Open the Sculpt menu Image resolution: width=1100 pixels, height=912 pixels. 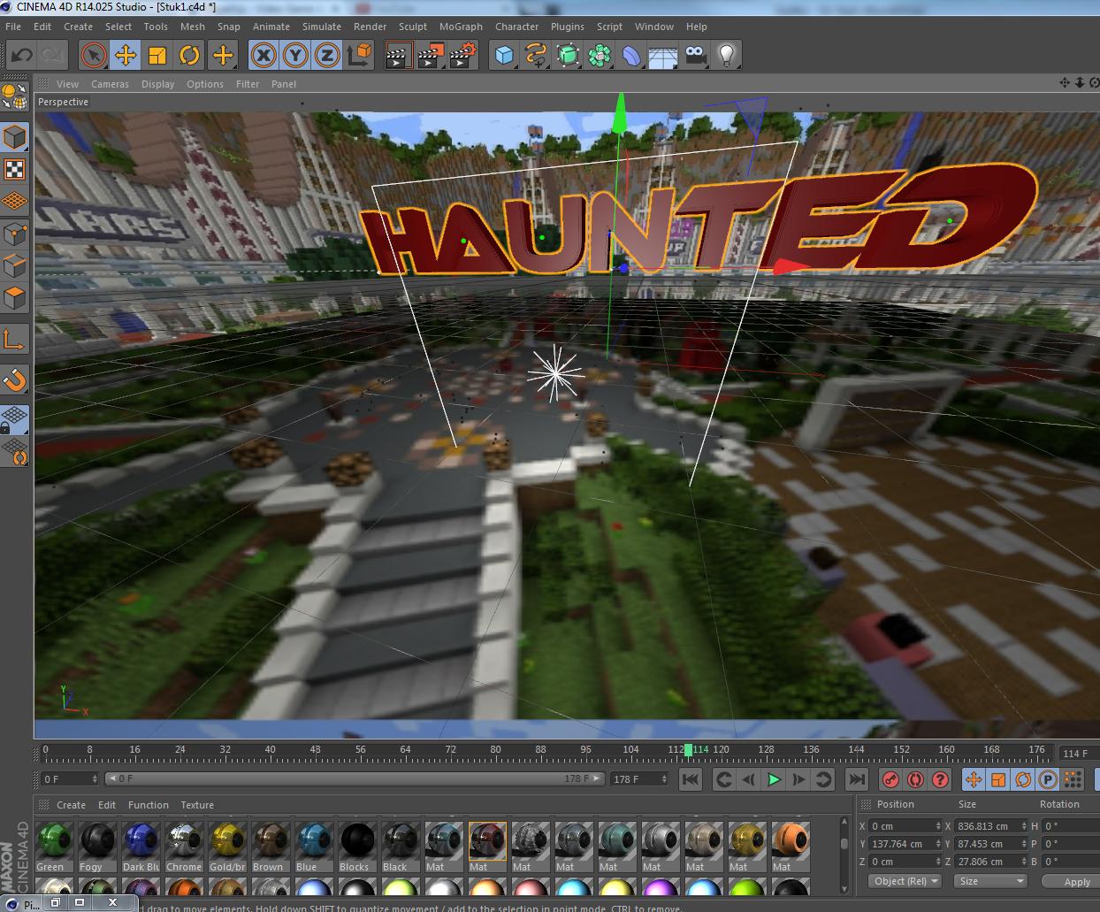point(413,27)
